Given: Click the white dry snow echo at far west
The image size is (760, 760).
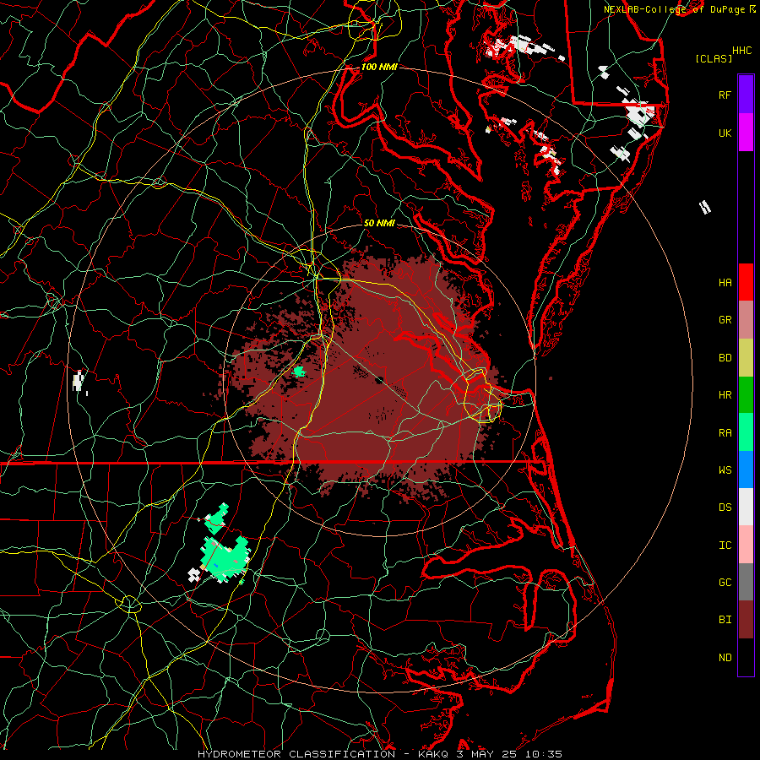Looking at the screenshot, I should click(x=78, y=381).
